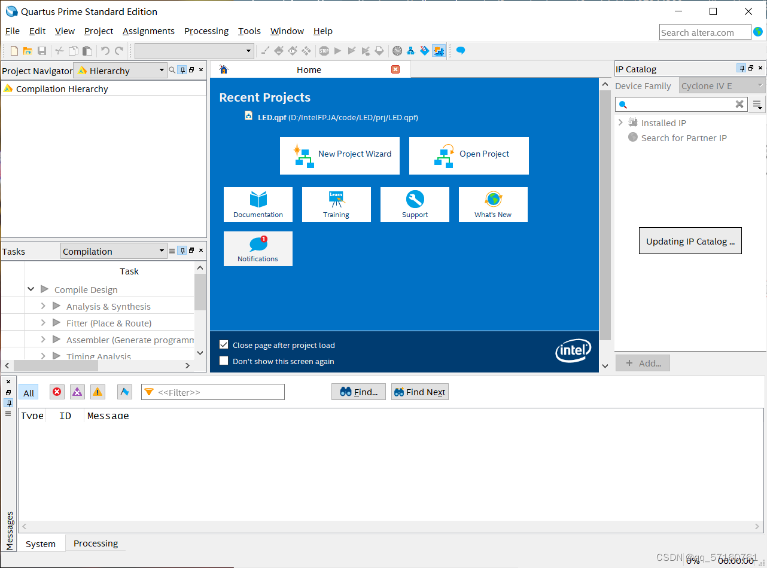Click the Search altera.com field
767x568 pixels.
click(x=705, y=32)
